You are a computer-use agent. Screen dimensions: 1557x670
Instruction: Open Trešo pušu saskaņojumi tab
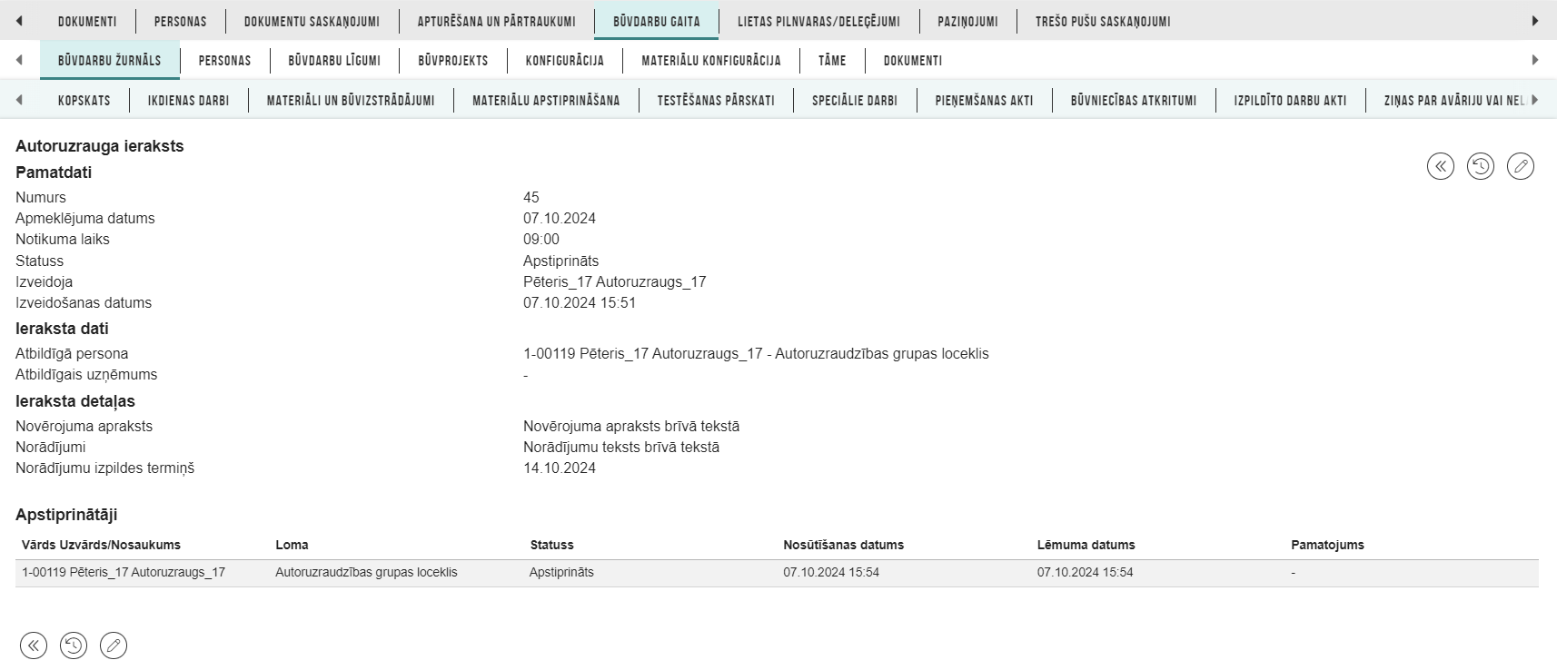click(x=1103, y=21)
